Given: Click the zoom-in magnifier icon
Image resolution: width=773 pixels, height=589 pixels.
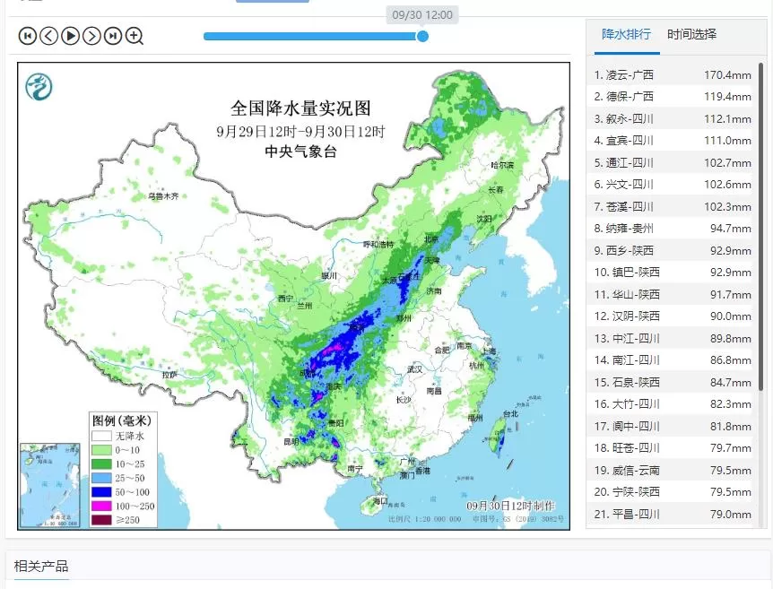Looking at the screenshot, I should 135,36.
